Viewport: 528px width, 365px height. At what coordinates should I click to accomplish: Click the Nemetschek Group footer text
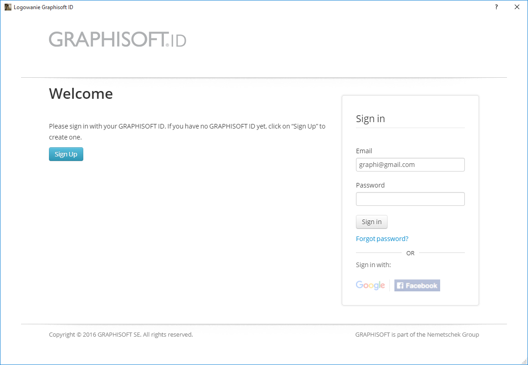[417, 334]
